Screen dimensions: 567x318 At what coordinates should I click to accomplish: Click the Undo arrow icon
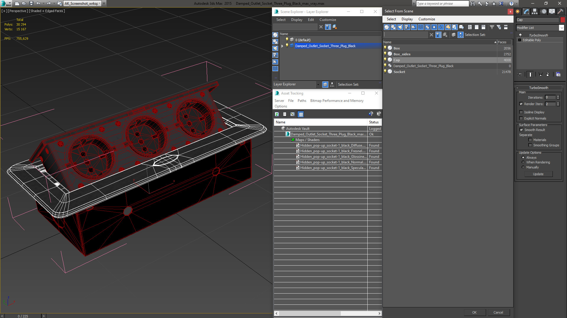pyautogui.click(x=38, y=4)
